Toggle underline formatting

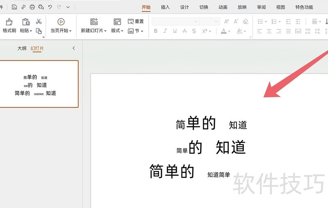click(175, 31)
